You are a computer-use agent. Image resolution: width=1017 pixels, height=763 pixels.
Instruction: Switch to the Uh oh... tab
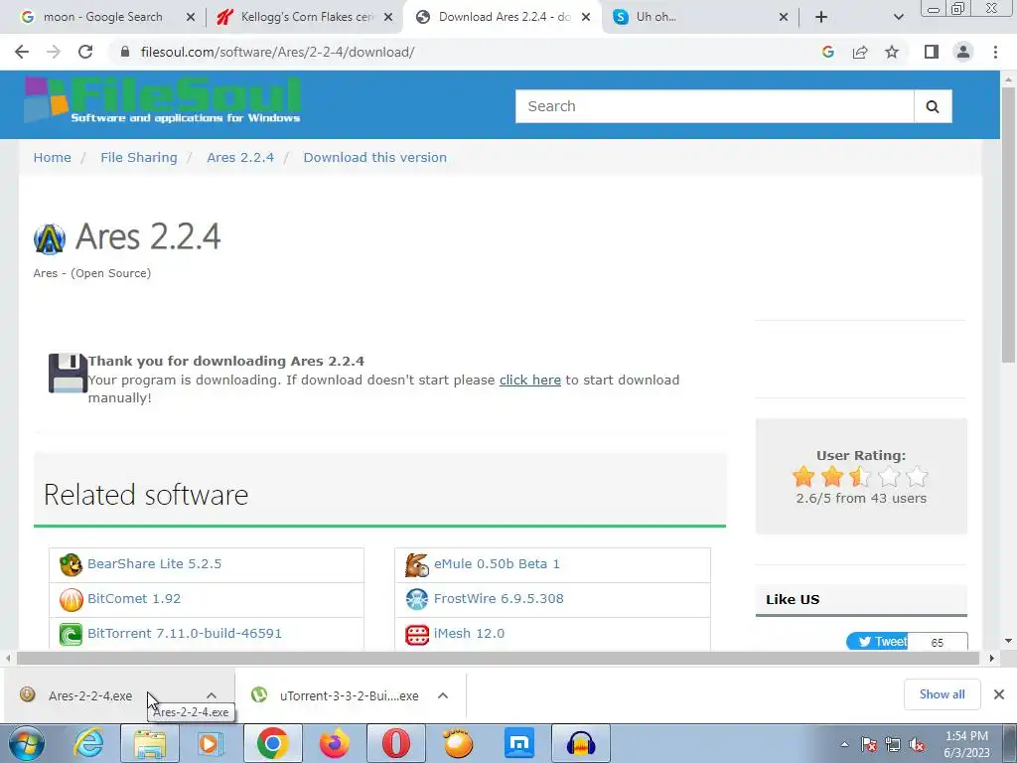[x=700, y=17]
